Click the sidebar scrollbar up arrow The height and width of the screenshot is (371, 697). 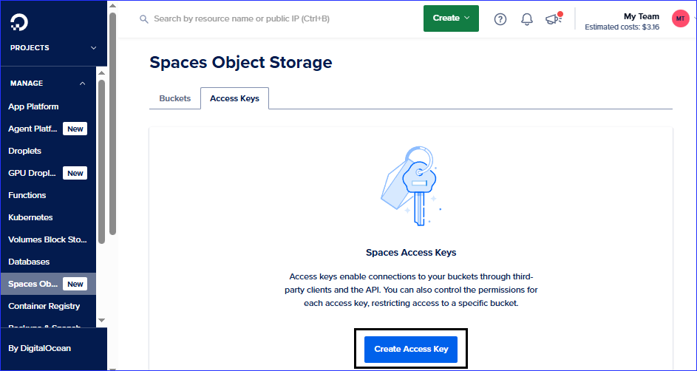(x=101, y=73)
